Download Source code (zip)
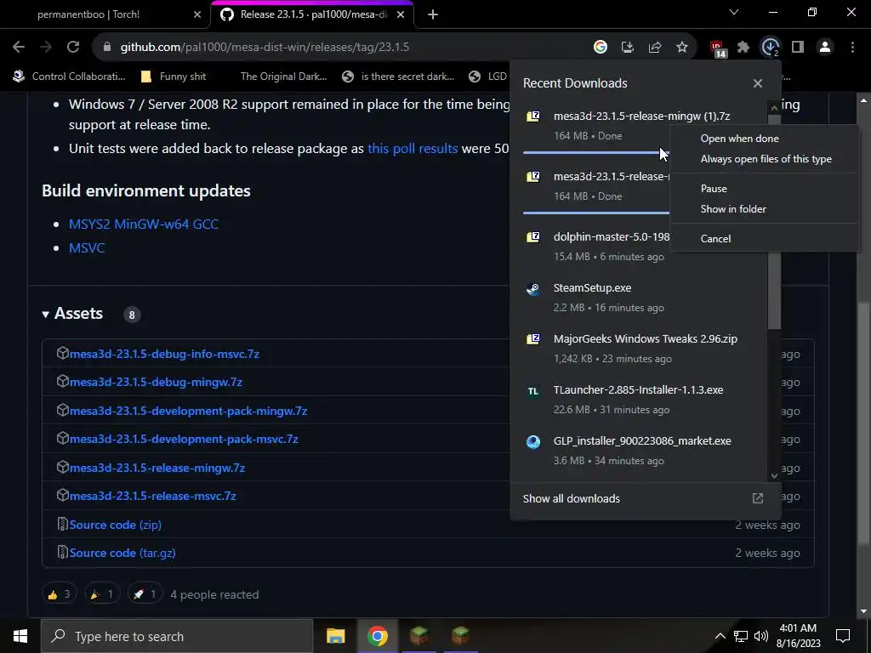Viewport: 871px width, 653px height. point(116,525)
